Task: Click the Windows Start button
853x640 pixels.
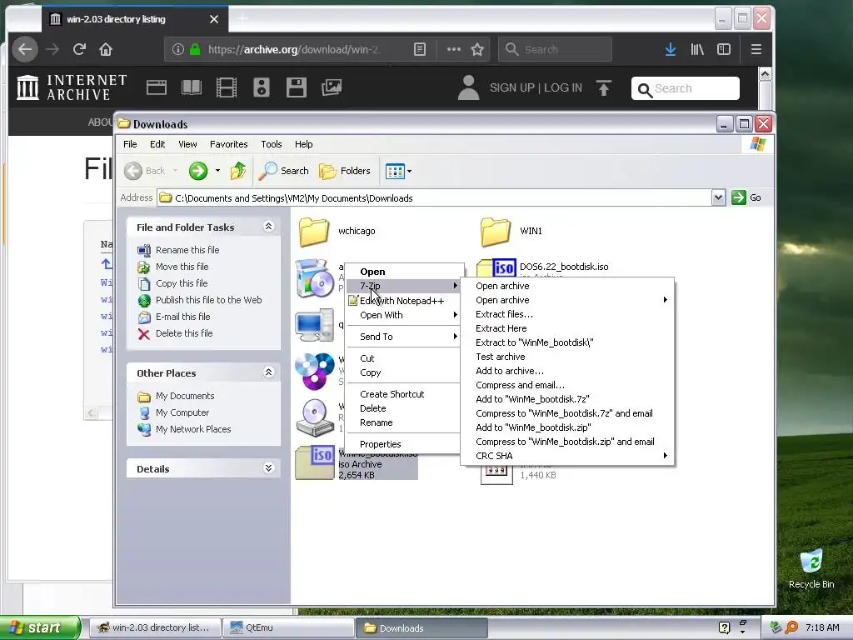Action: point(39,627)
